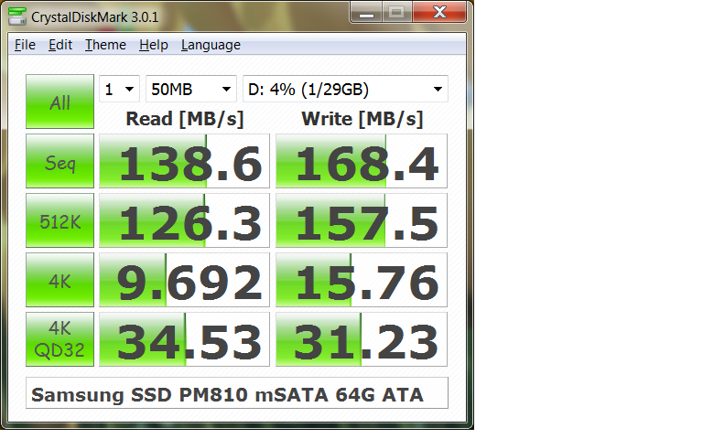Select the 4K read result 9.692

point(184,280)
